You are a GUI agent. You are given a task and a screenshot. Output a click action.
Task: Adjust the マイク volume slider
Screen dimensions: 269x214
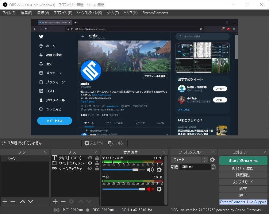pyautogui.click(x=124, y=189)
